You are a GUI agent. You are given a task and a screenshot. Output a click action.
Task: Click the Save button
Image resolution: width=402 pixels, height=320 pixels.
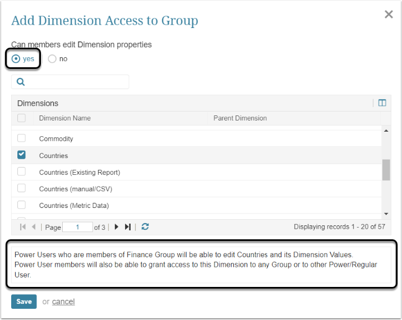pos(24,302)
